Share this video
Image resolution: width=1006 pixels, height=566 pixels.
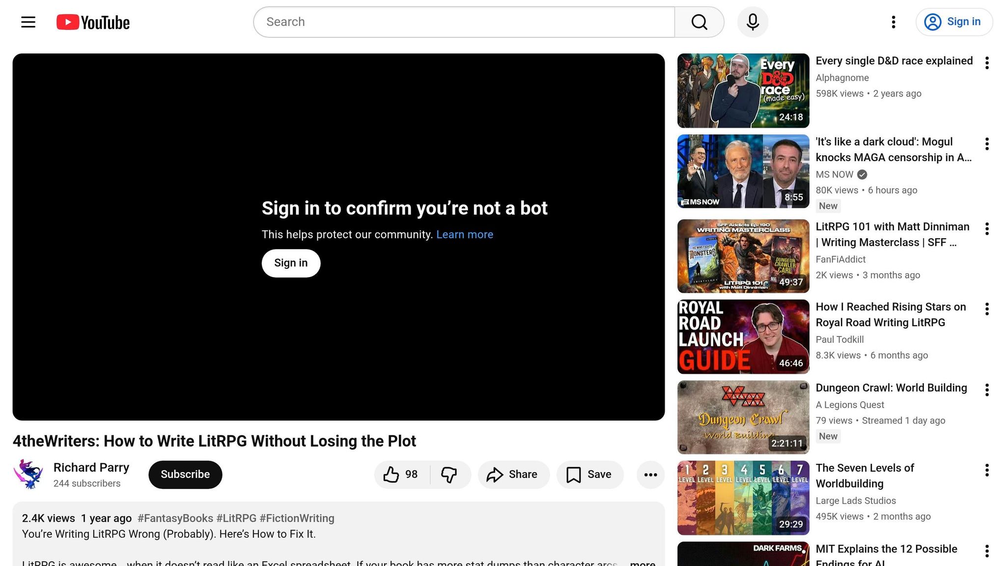click(x=513, y=475)
